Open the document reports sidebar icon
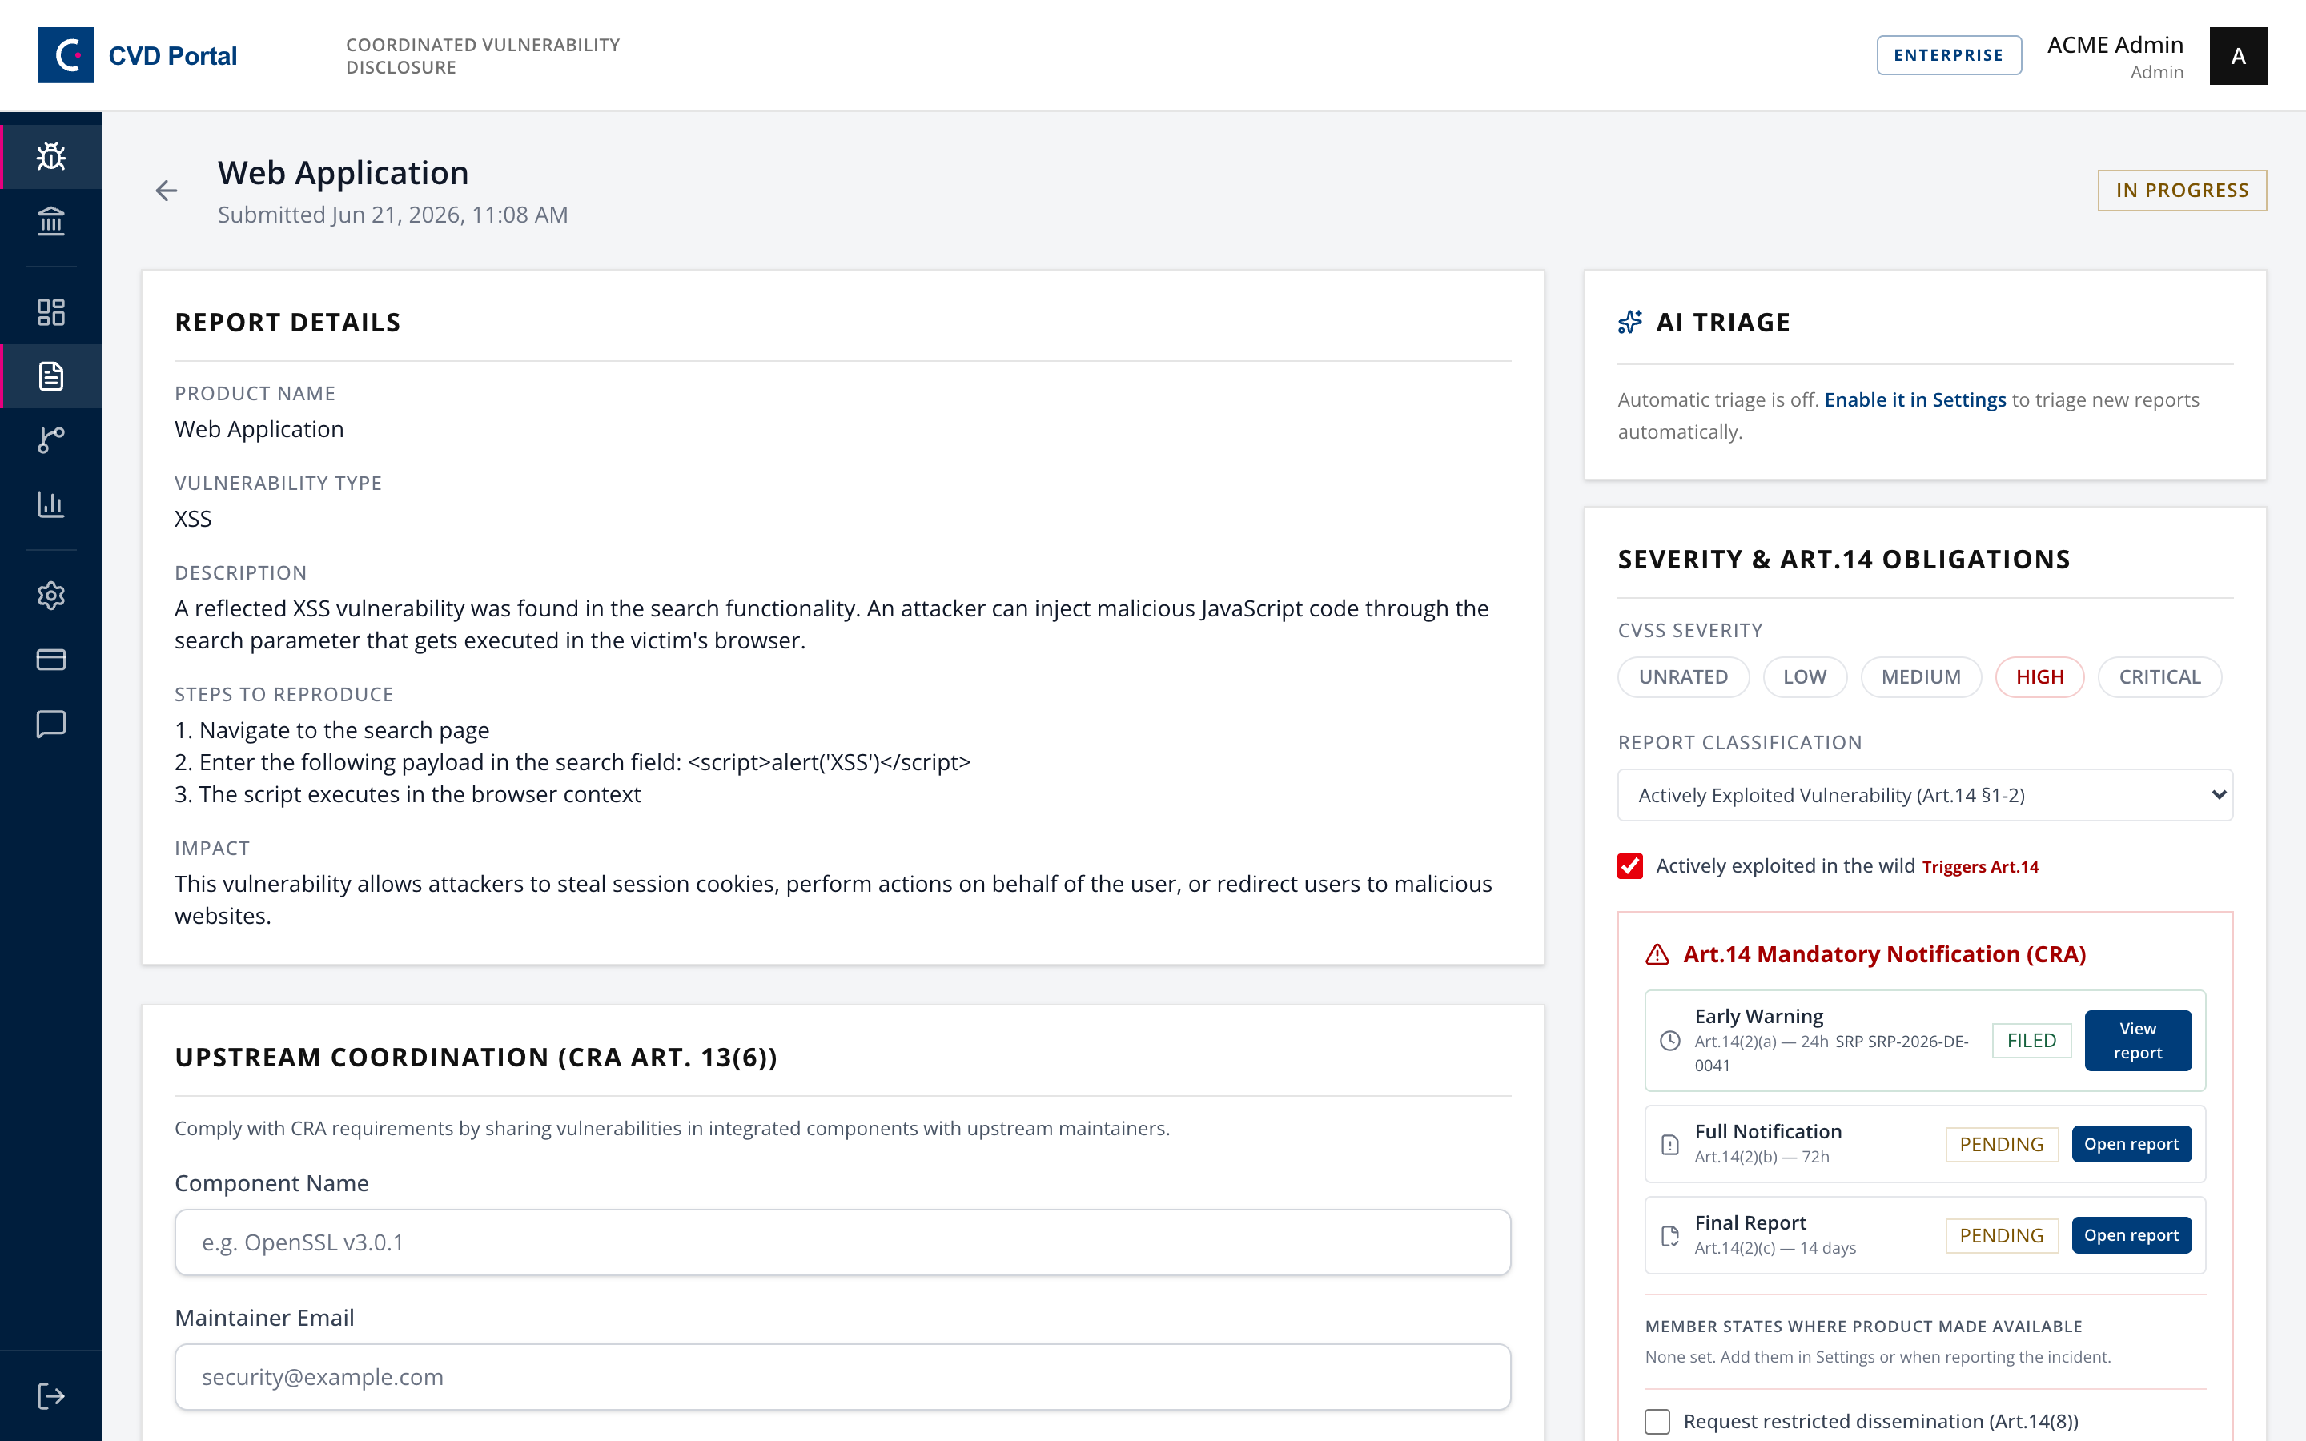This screenshot has width=2306, height=1441. coord(51,376)
